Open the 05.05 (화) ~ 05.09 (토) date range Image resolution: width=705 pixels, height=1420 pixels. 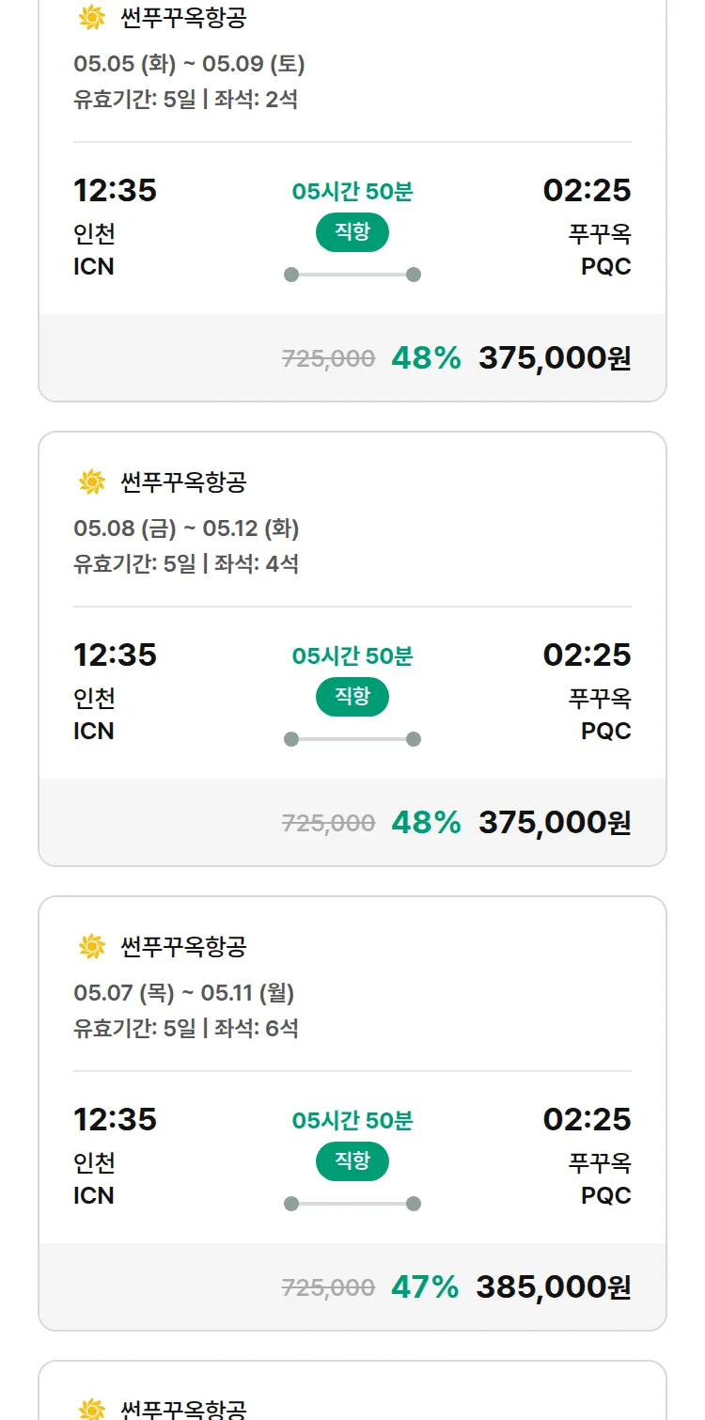(x=189, y=64)
